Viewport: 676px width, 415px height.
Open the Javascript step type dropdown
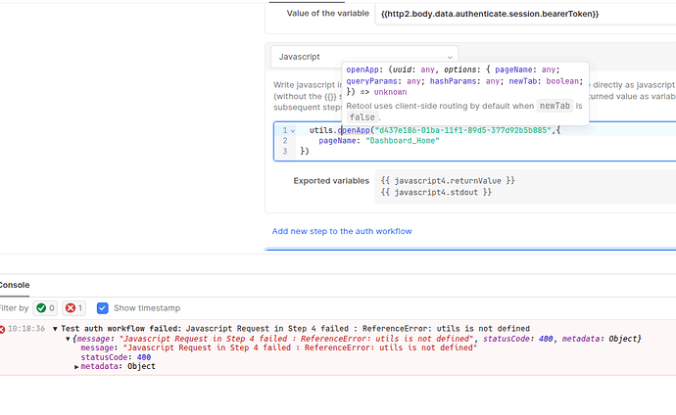363,57
